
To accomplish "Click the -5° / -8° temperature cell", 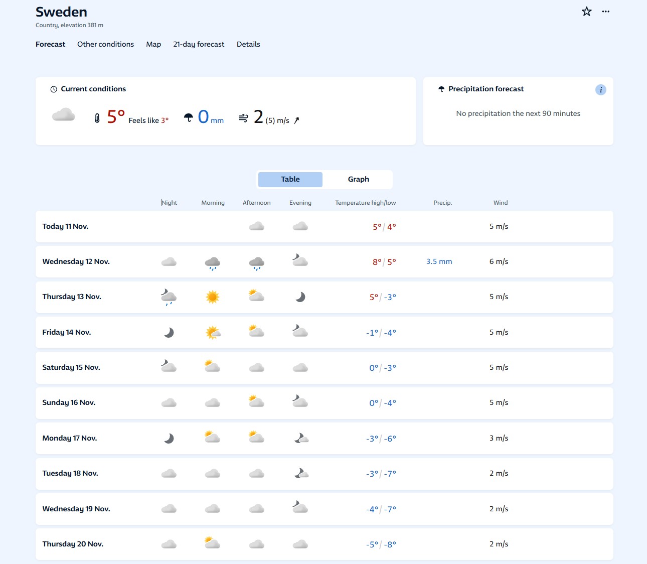I will [x=381, y=544].
